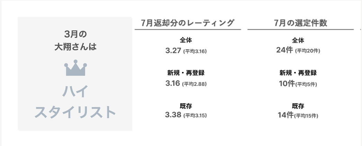Image resolution: width=362 pixels, height=146 pixels.
Task: Click the 3月の大翔さんは heading text
Action: tap(75, 41)
